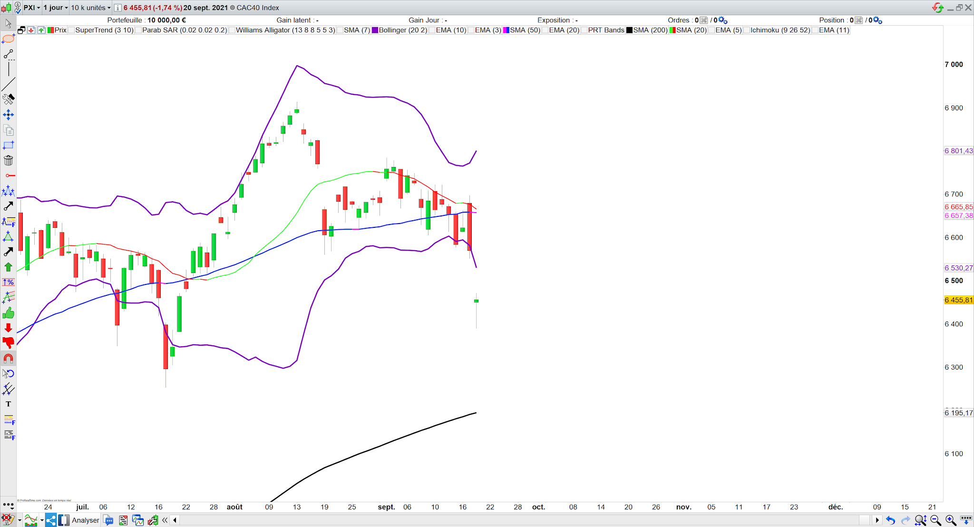Select the rectangle drawing tool

coord(8,145)
